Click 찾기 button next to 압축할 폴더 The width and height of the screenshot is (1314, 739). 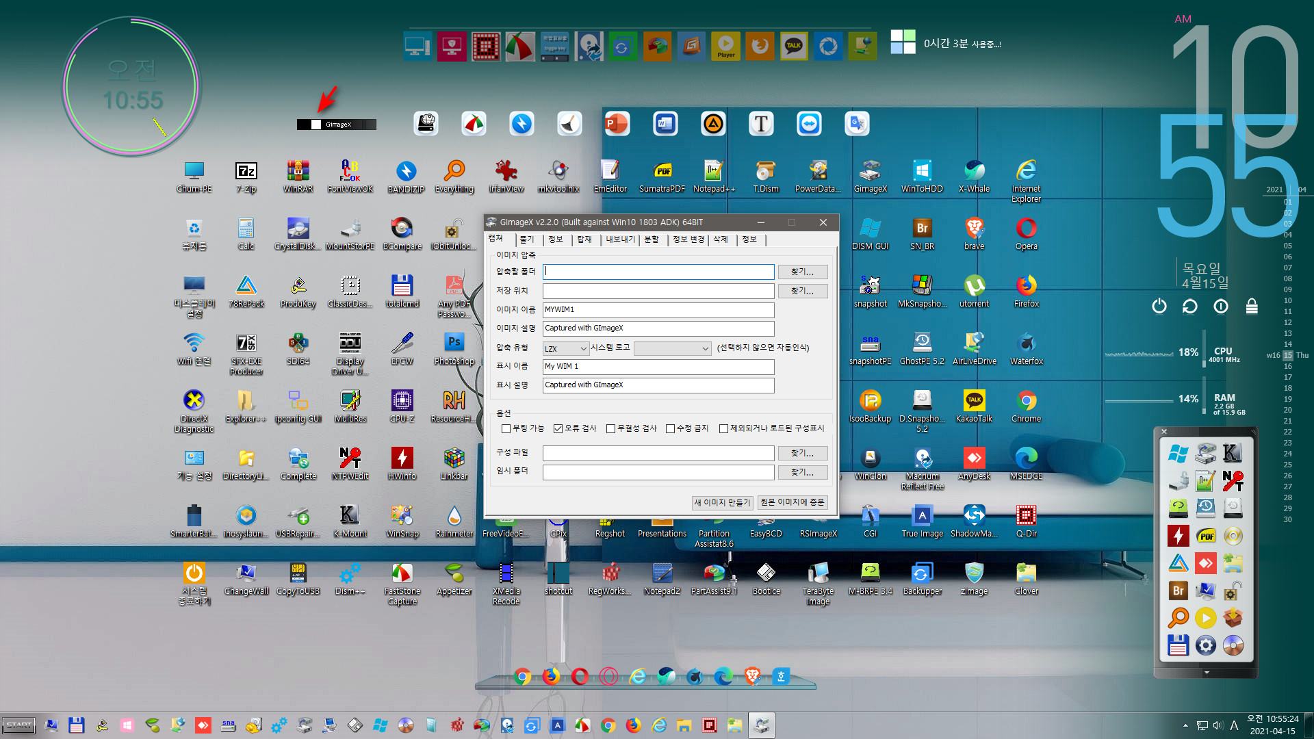pos(802,272)
